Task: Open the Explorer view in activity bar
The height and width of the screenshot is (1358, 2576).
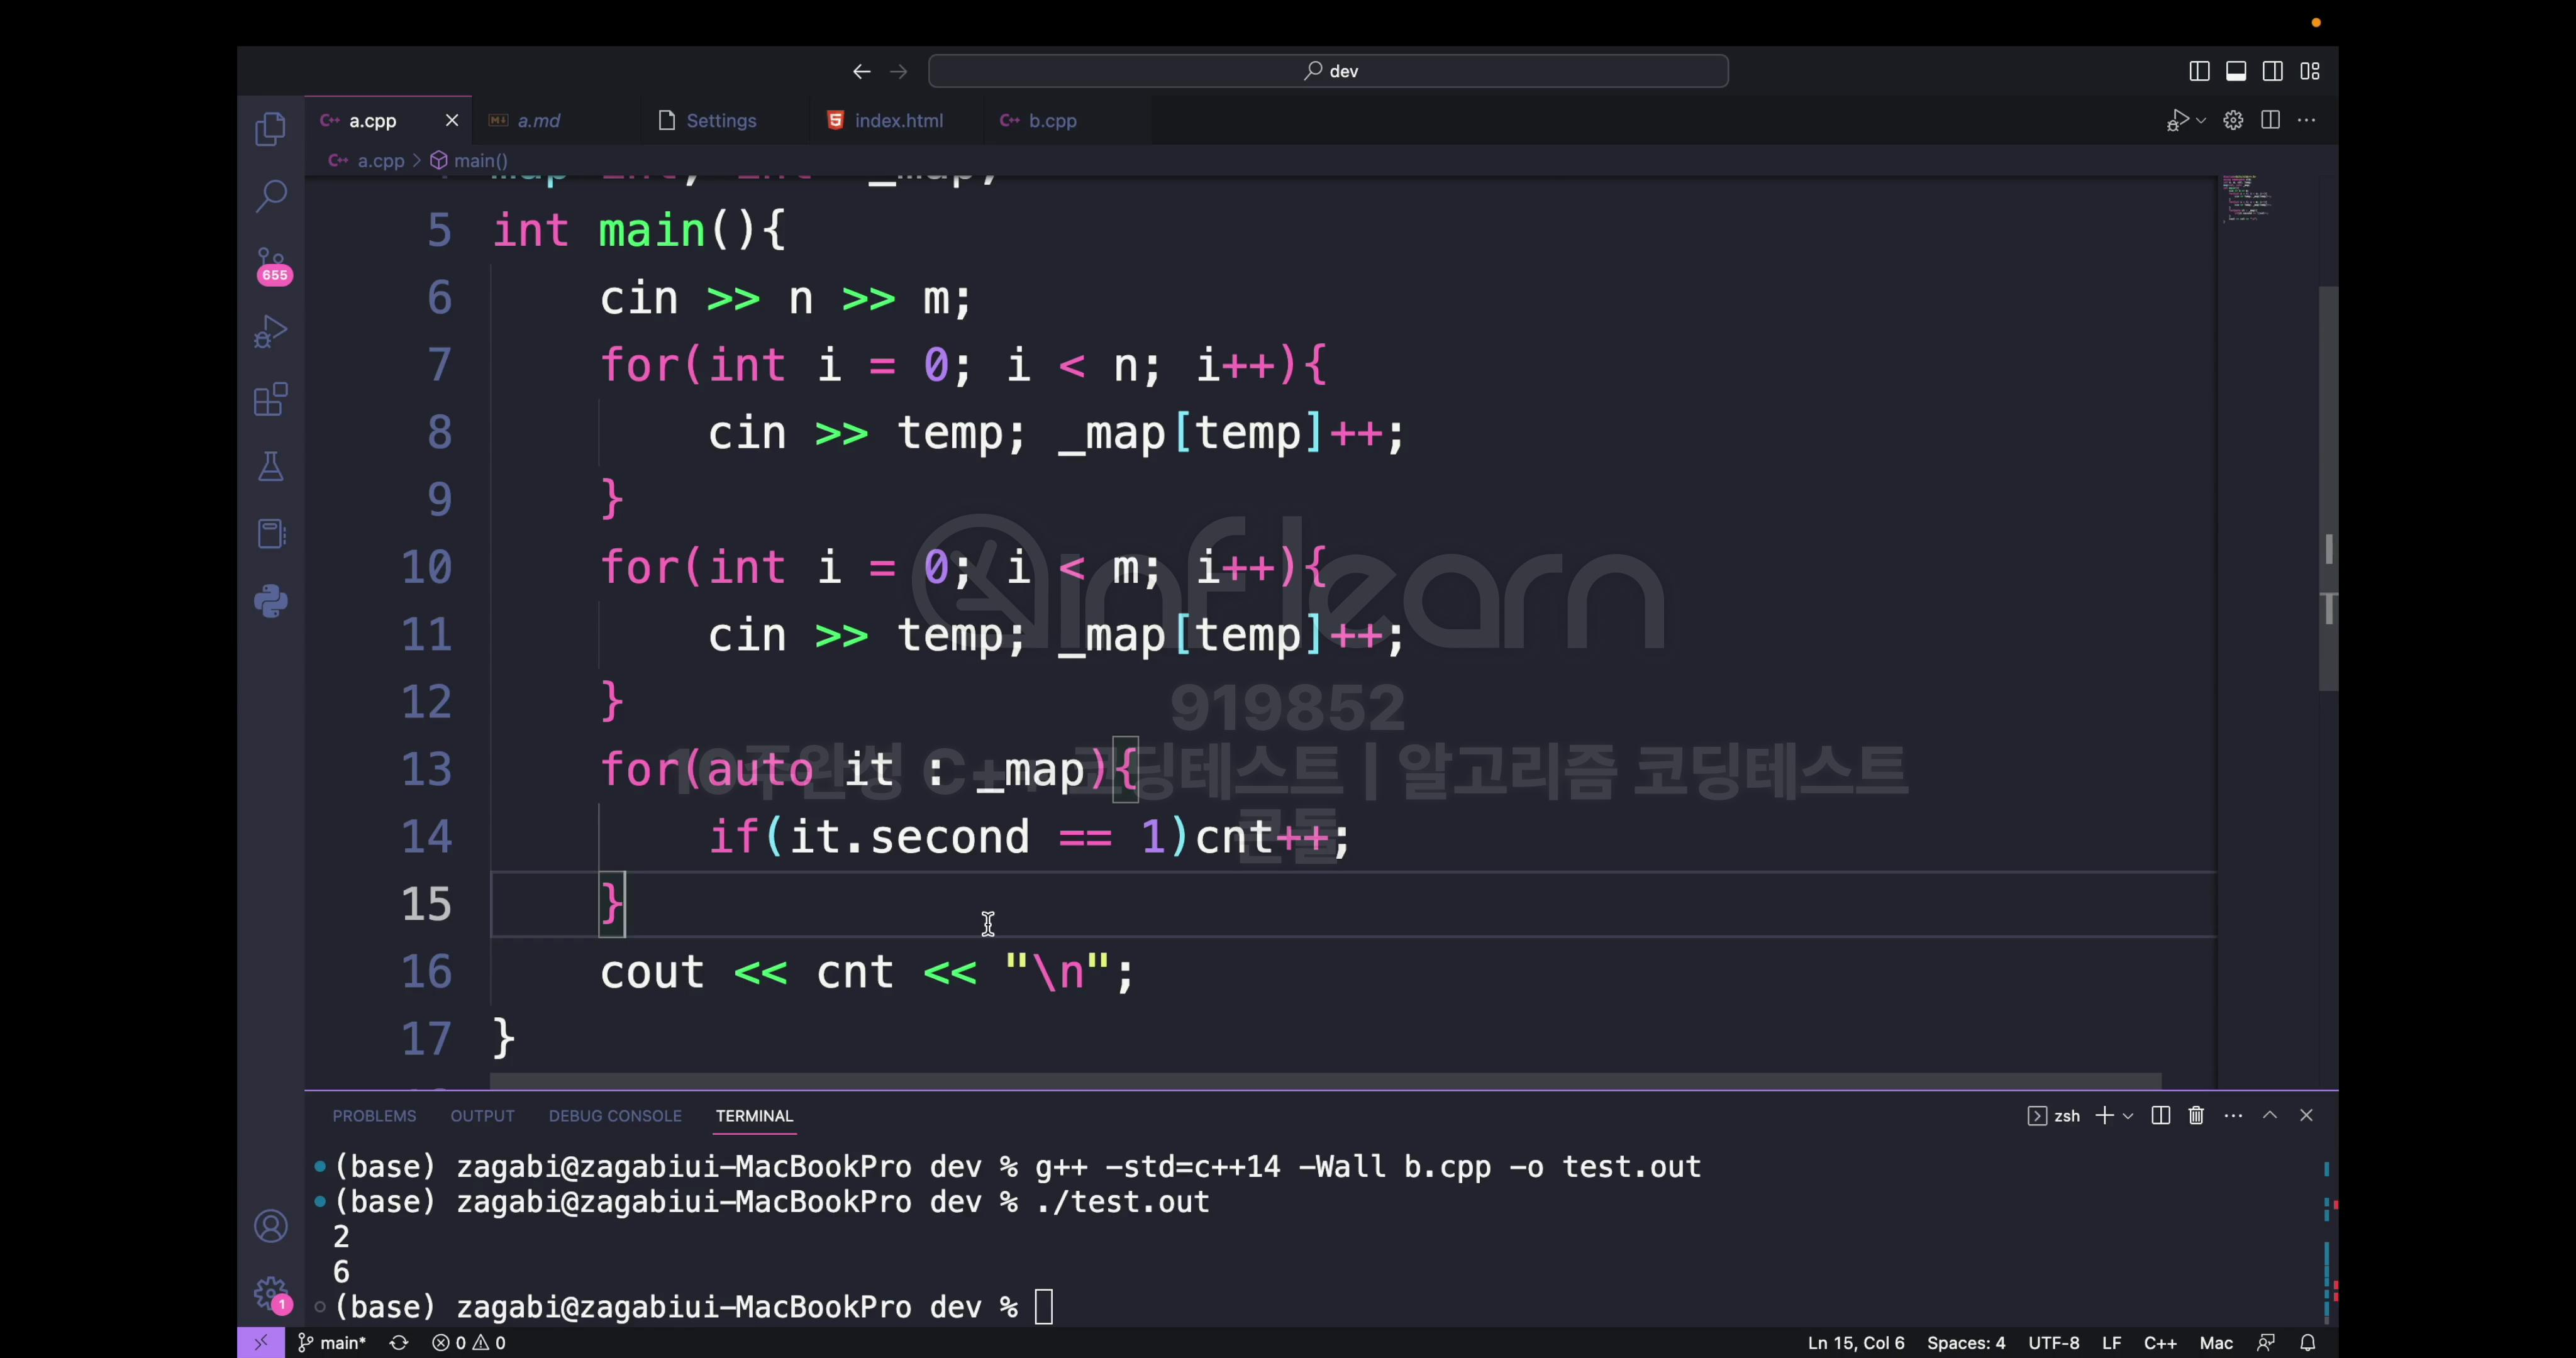Action: point(270,129)
